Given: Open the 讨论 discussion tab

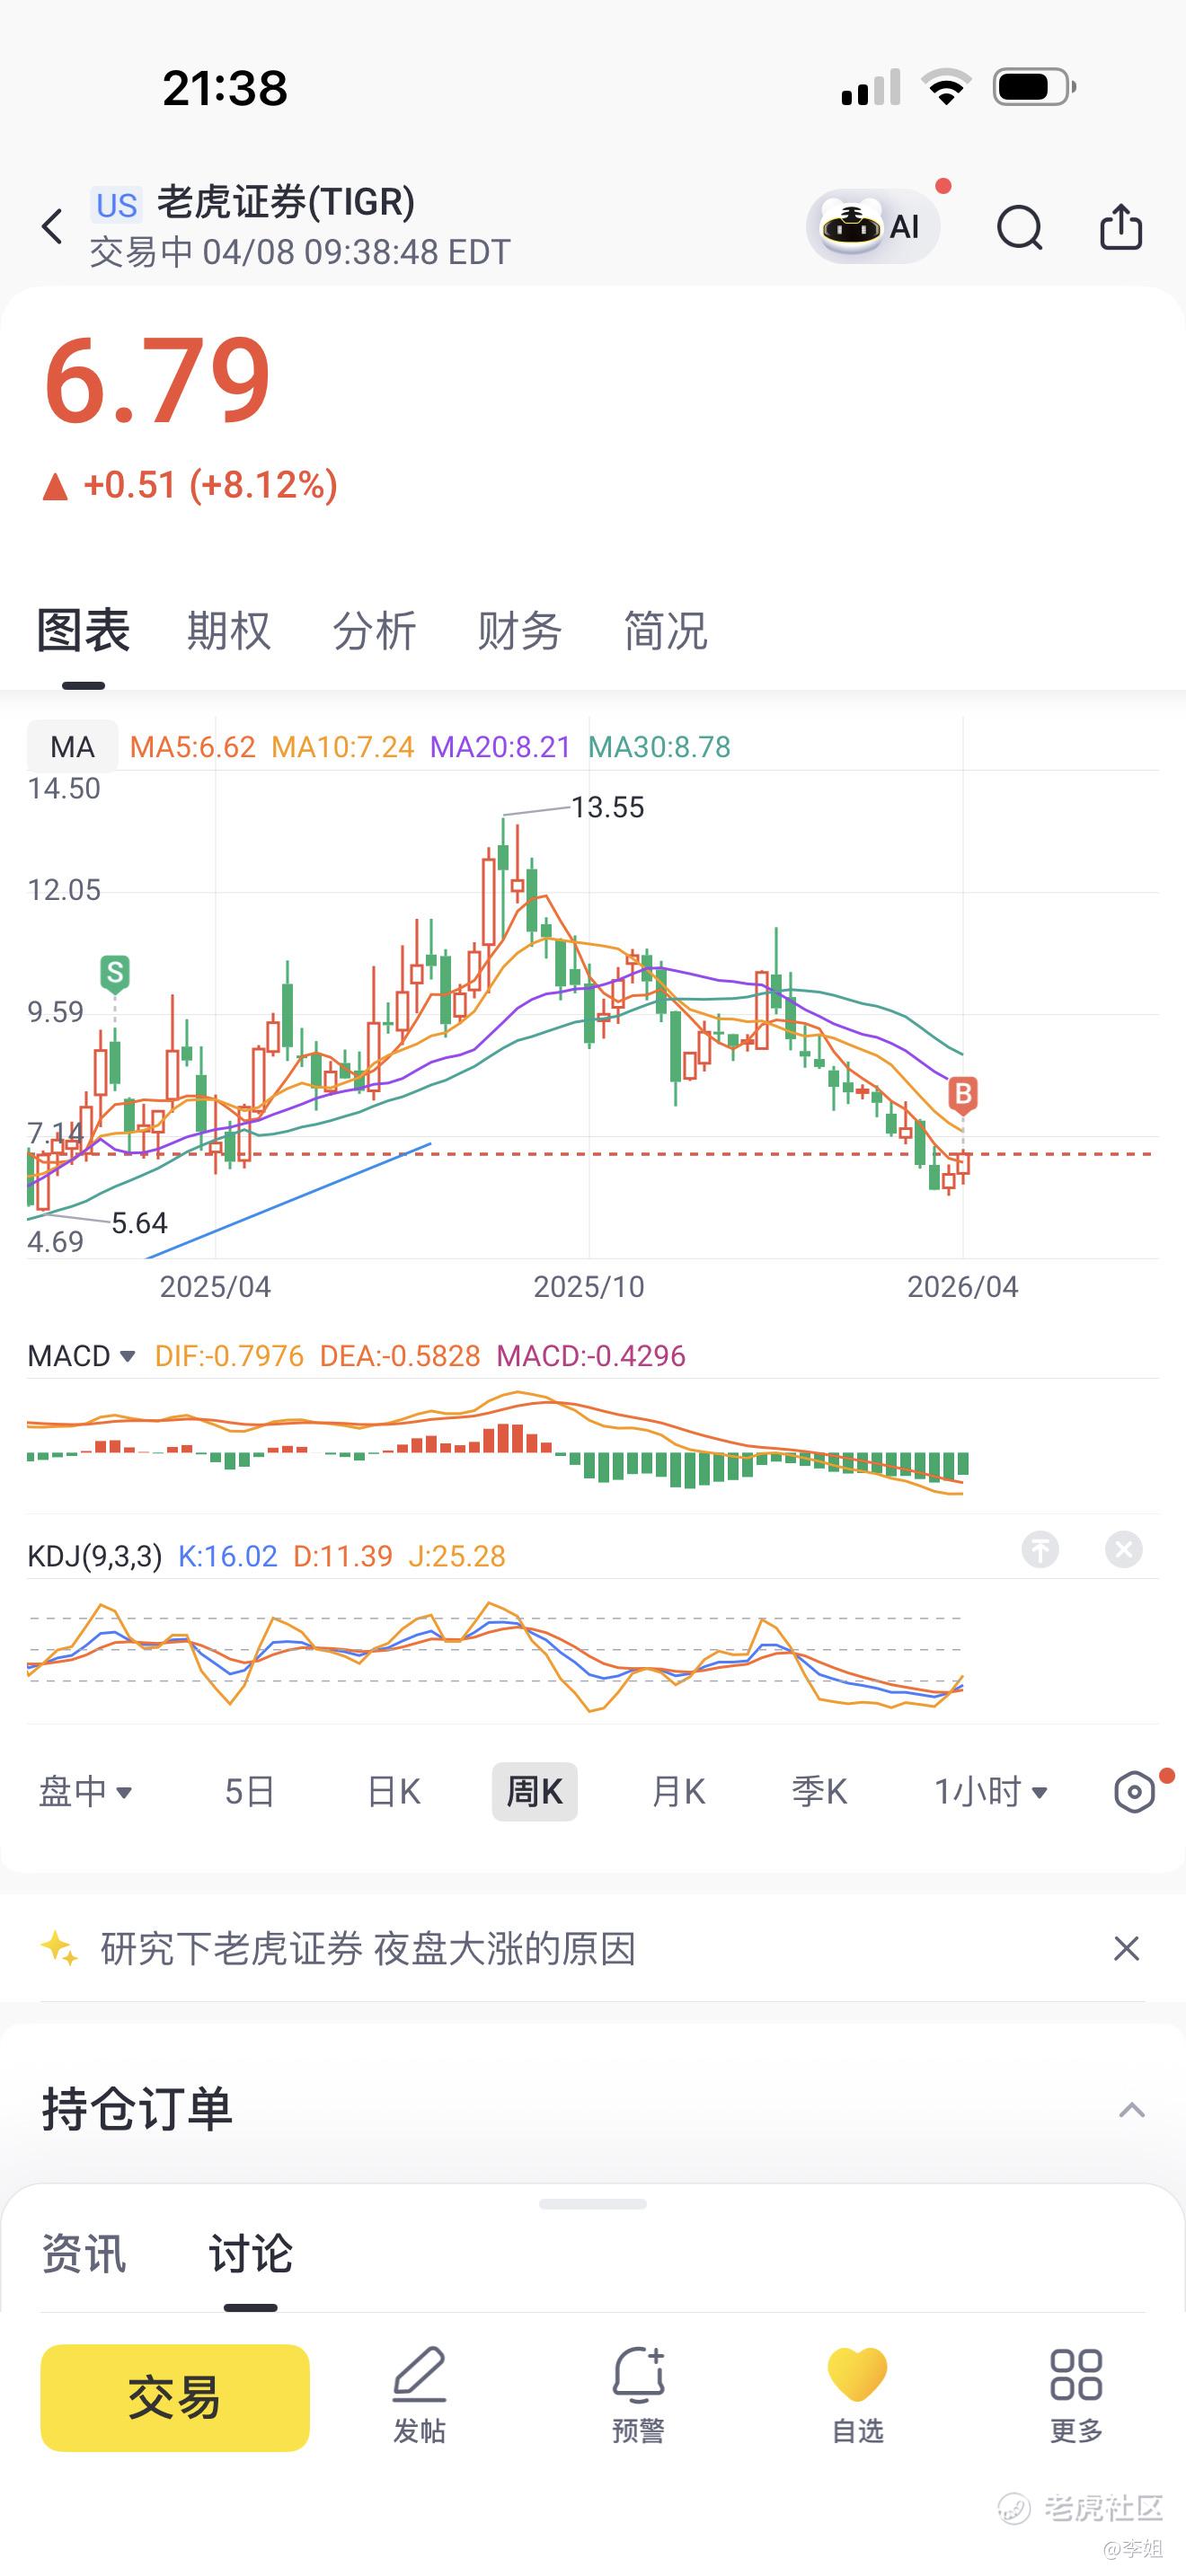Looking at the screenshot, I should click(250, 2254).
